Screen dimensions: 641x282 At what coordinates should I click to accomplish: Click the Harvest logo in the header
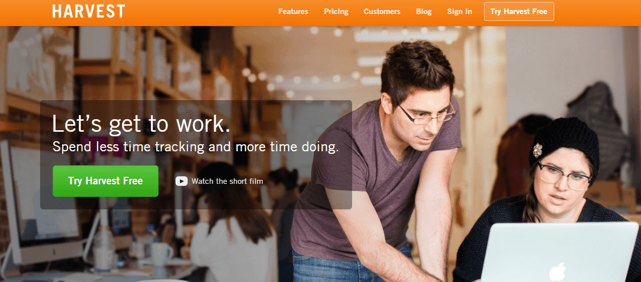[89, 11]
